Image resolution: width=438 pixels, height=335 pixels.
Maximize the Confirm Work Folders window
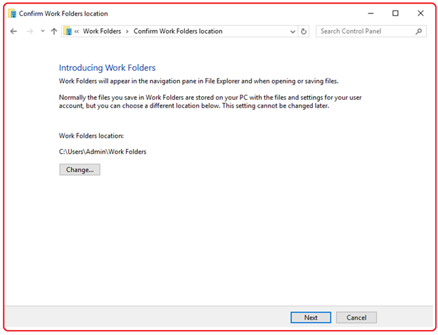[395, 13]
